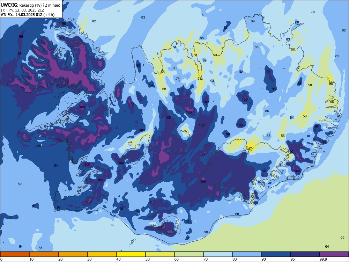Click the map humidity value '97'
Viewport: 349px width, 262px height.
(x=20, y=53)
